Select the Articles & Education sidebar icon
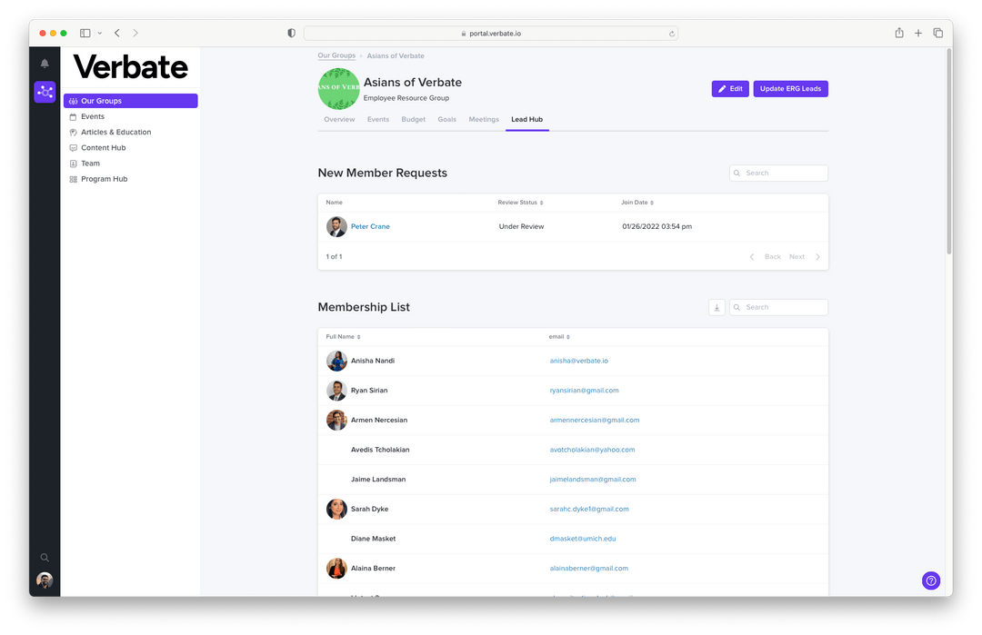The image size is (982, 635). pyautogui.click(x=73, y=132)
